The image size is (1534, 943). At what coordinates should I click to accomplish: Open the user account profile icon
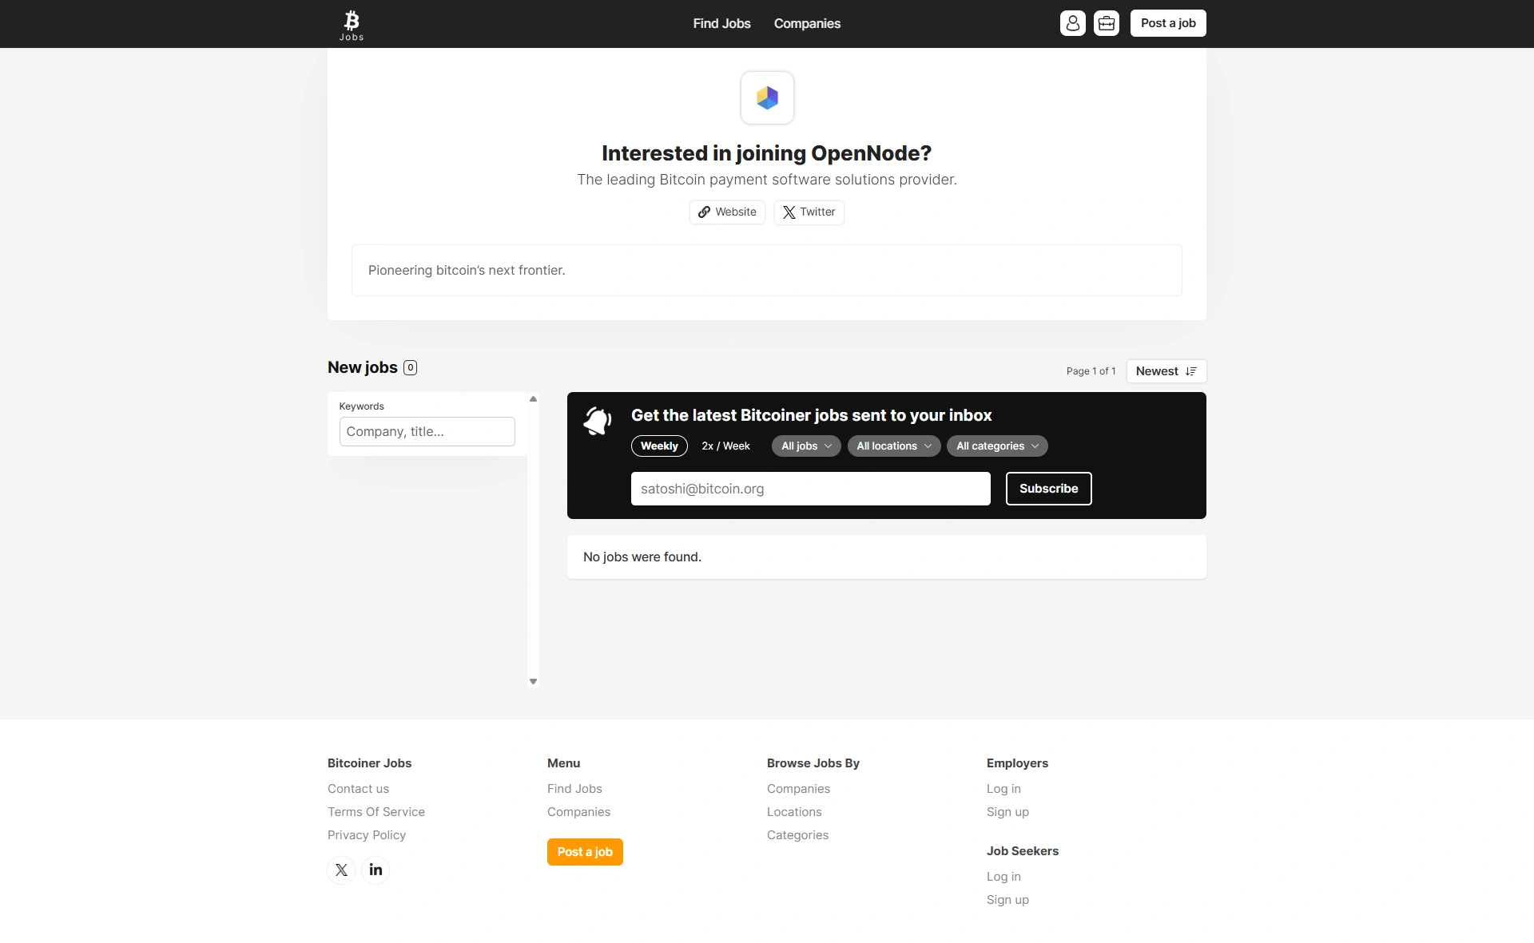(x=1072, y=23)
